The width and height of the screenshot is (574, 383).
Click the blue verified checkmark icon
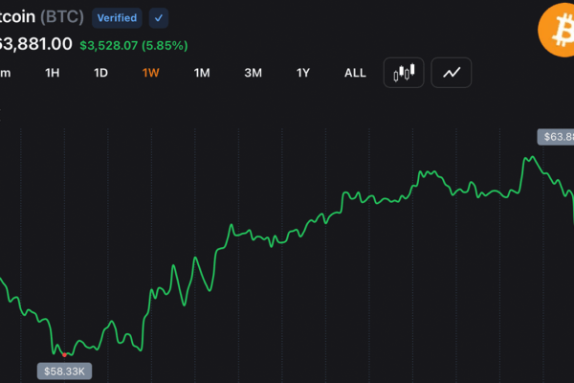pyautogui.click(x=159, y=18)
